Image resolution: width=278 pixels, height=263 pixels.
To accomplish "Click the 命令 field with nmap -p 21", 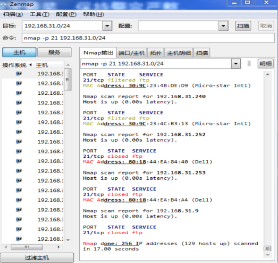I will tap(148, 38).
